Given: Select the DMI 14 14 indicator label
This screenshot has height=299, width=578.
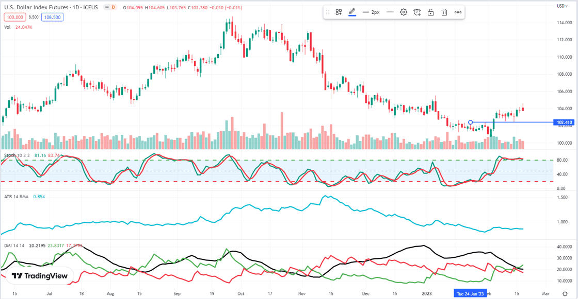Looking at the screenshot, I should pyautogui.click(x=14, y=245).
